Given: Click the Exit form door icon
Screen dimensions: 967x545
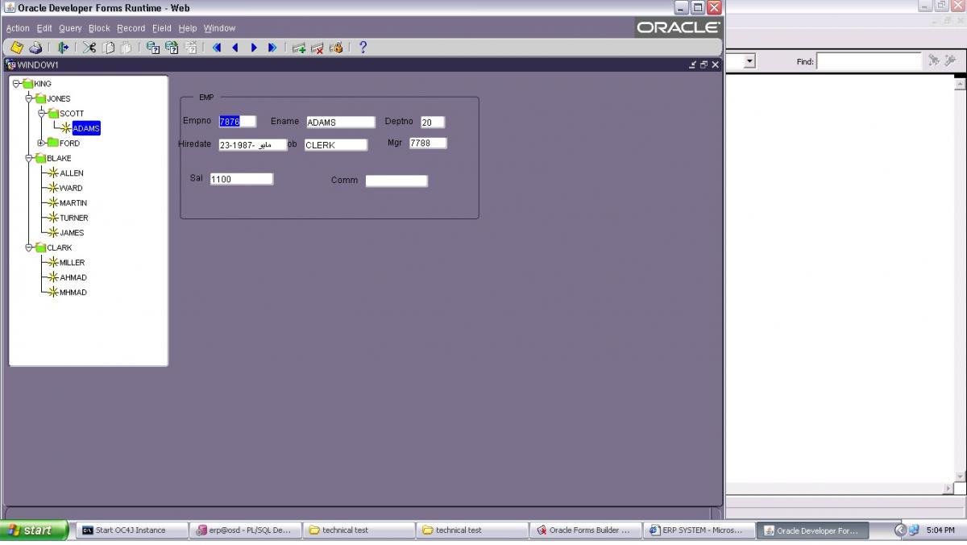Looking at the screenshot, I should coord(63,48).
